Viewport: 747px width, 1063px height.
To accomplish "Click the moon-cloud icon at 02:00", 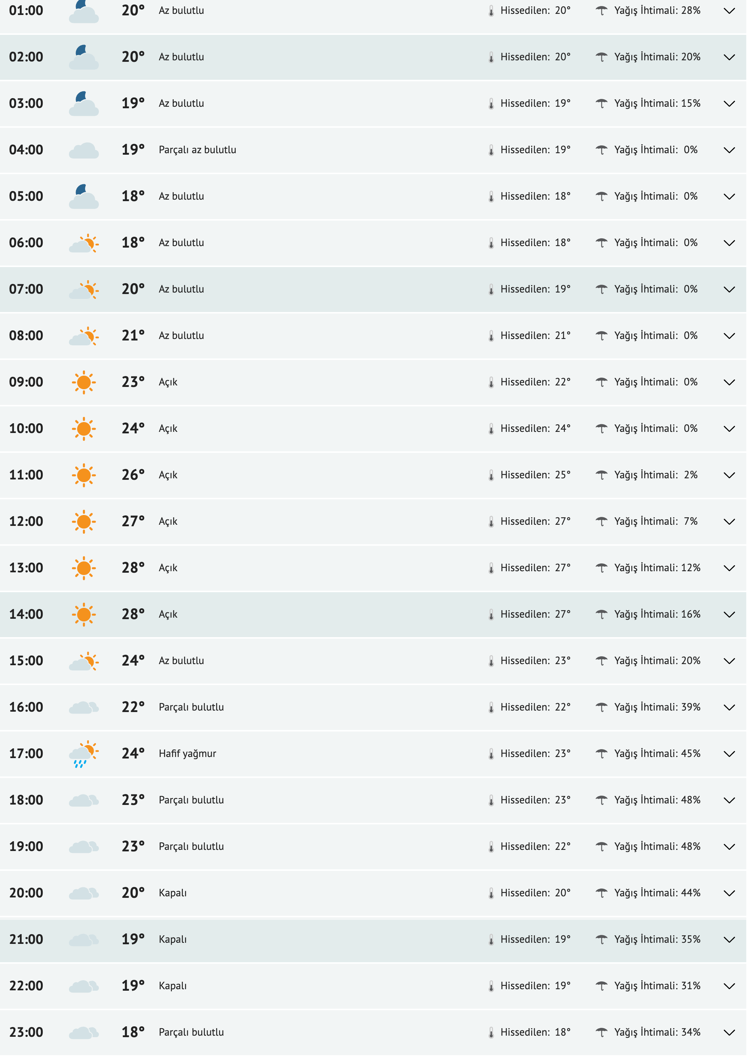I will (84, 57).
